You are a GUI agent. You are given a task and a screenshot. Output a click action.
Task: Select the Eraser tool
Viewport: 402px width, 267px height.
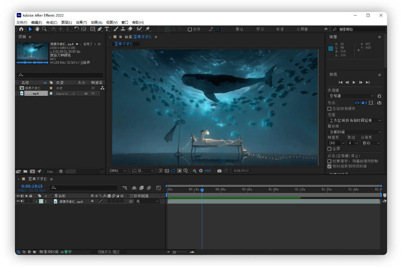[x=131, y=29]
